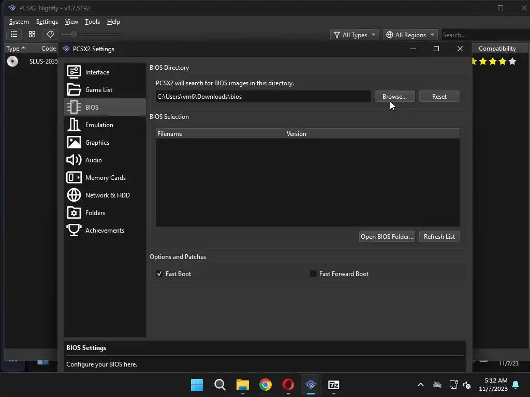
Task: Open the Help menu
Action: (x=113, y=22)
